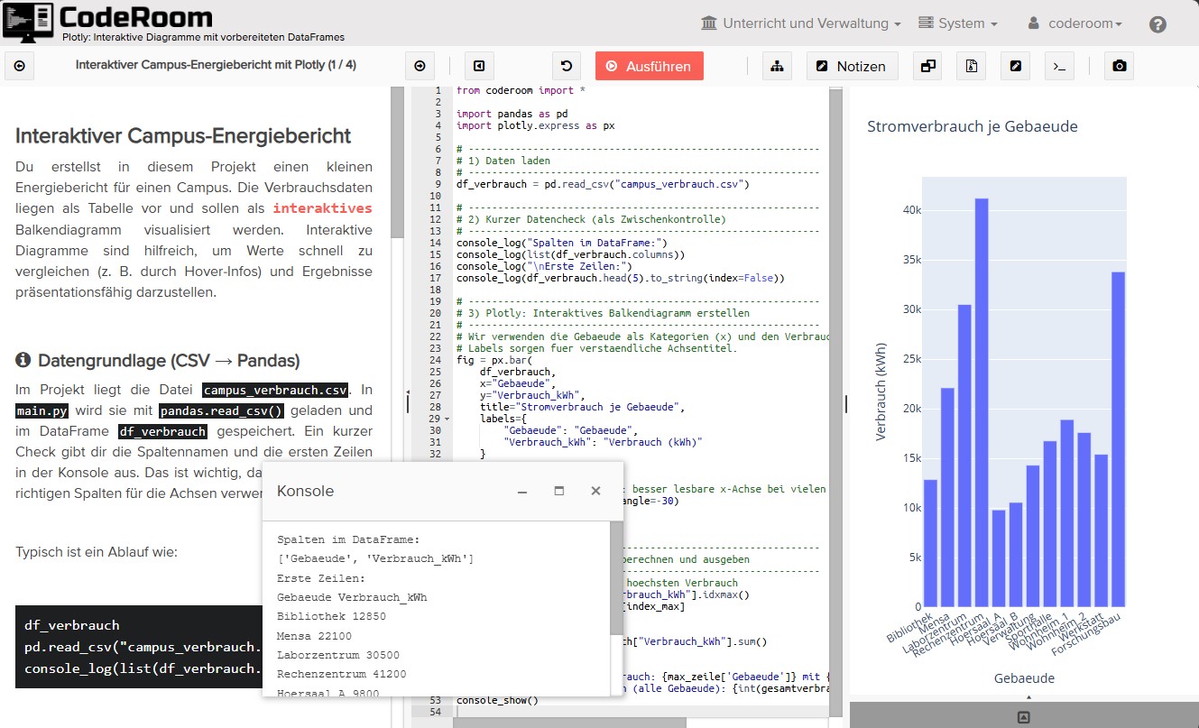This screenshot has width=1199, height=728.
Task: Click the window restore layout icon
Action: click(x=927, y=66)
